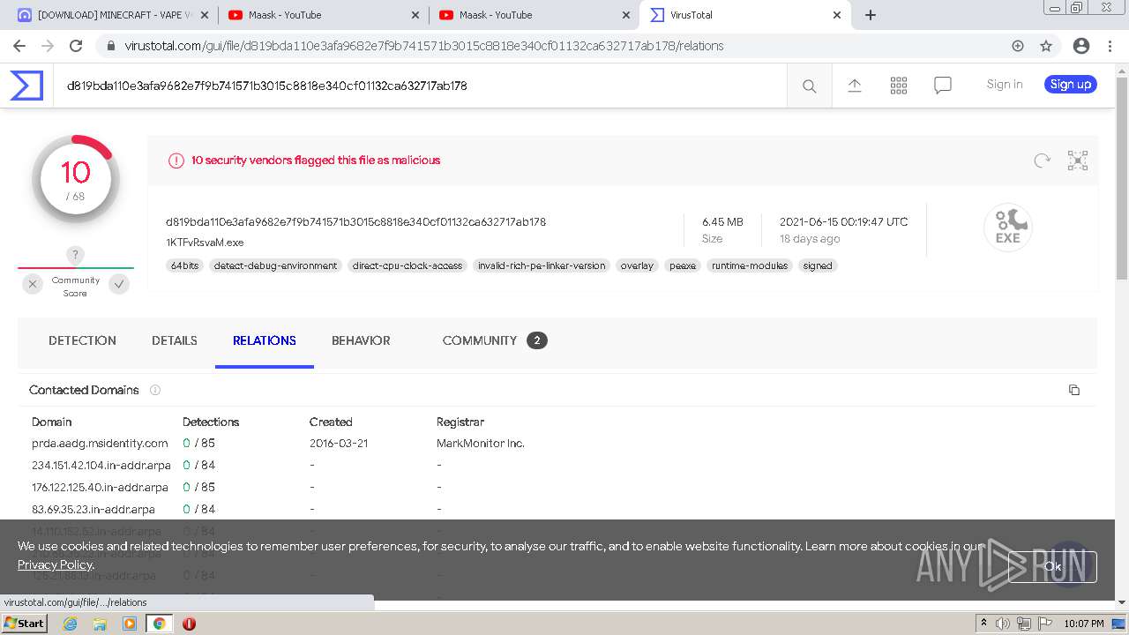This screenshot has height=635, width=1129.
Task: Select the RELATIONS tab
Action: (265, 340)
